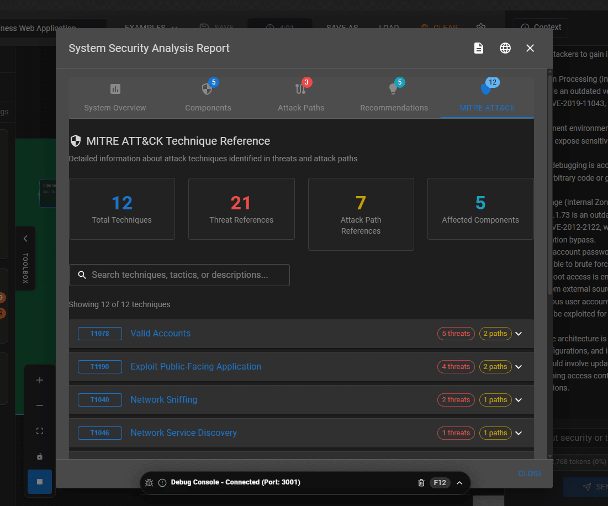Viewport: 608px width, 506px height.
Task: Click the '4 threats' chip
Action: point(456,367)
